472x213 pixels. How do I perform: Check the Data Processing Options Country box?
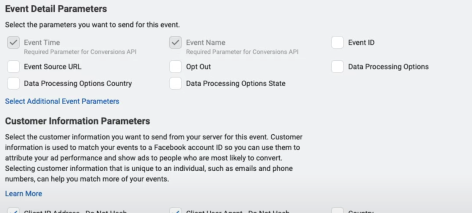pyautogui.click(x=13, y=83)
